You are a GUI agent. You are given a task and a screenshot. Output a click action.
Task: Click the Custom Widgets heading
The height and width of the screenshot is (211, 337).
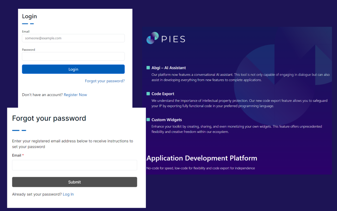[166, 120]
